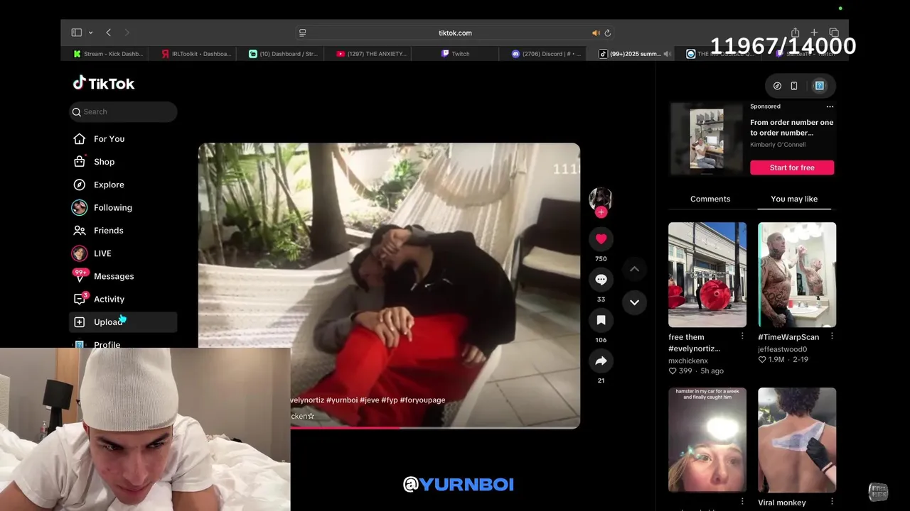
Task: Open Safari reader page menu icon
Action: (x=302, y=33)
